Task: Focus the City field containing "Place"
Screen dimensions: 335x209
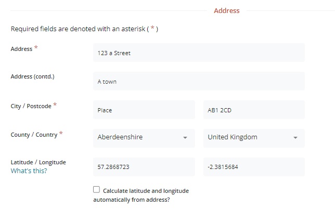Action: click(144, 110)
